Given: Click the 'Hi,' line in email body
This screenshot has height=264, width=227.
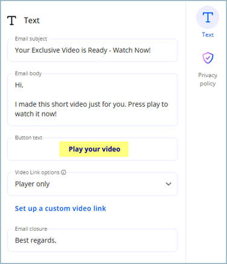Looking at the screenshot, I should 19,85.
